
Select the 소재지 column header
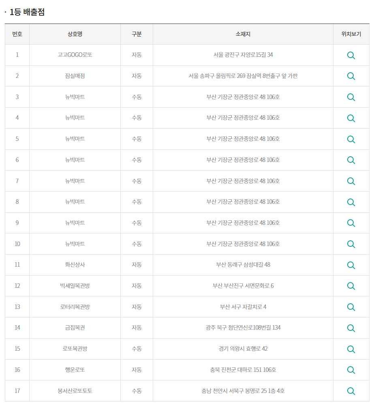[x=243, y=34]
